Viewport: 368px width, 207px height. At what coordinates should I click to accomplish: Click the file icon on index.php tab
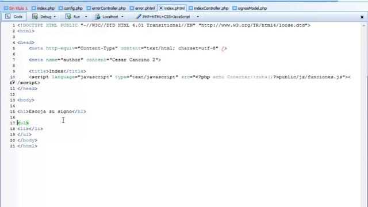click(34, 8)
